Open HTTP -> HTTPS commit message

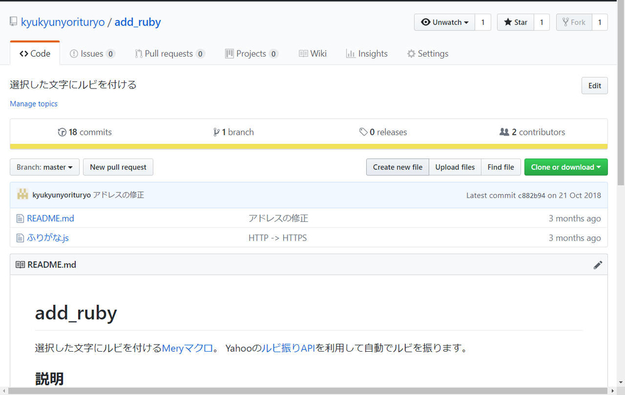[x=278, y=238]
